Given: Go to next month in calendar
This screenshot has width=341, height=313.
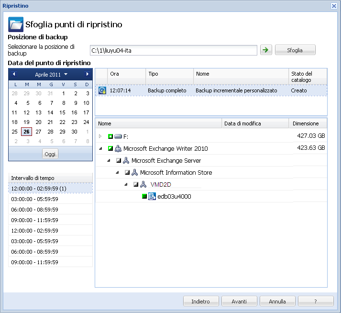Looking at the screenshot, I should pyautogui.click(x=88, y=74).
